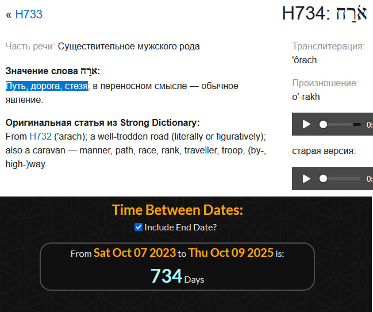
Task: Click the pronunciation audio seek slider knob
Action: [x=324, y=124]
